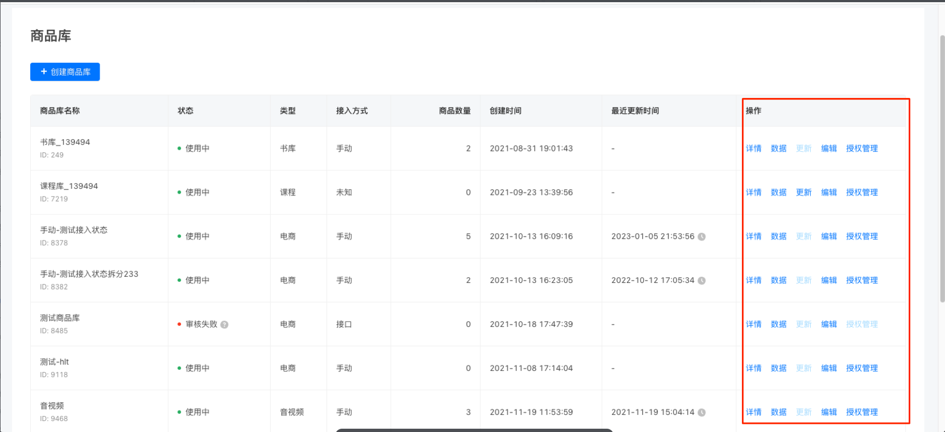Click the 商品数量 column header
This screenshot has height=432, width=945.
coord(455,111)
